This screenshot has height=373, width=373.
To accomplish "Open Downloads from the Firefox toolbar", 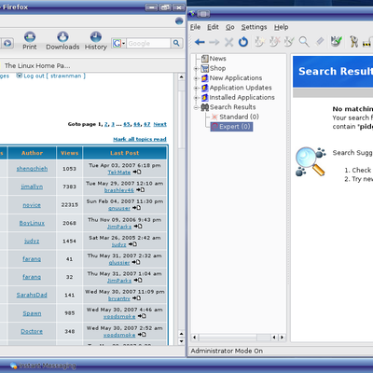I will pos(62,41).
